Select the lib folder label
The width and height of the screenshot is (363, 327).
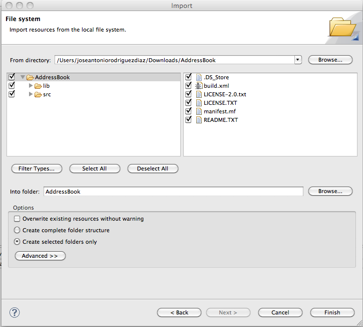(x=46, y=86)
